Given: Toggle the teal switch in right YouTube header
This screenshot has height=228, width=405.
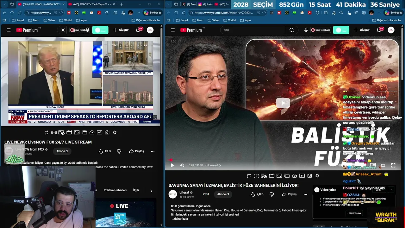Looking at the screenshot, I should 341,30.
